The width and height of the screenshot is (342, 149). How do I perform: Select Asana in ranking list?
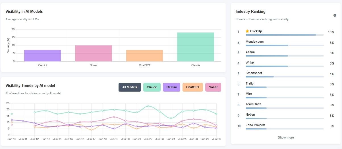point(250,52)
